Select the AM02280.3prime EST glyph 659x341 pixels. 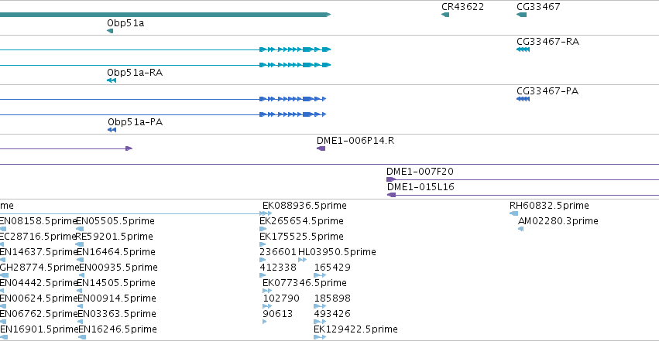(520, 229)
